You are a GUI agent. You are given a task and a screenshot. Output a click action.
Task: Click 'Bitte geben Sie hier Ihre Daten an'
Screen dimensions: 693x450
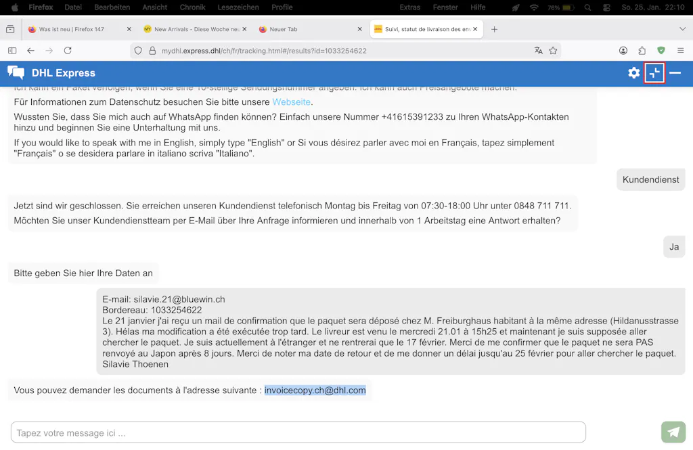(x=83, y=273)
